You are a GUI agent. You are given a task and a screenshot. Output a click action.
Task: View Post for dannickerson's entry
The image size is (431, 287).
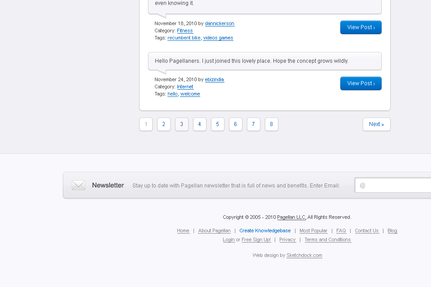tap(361, 27)
